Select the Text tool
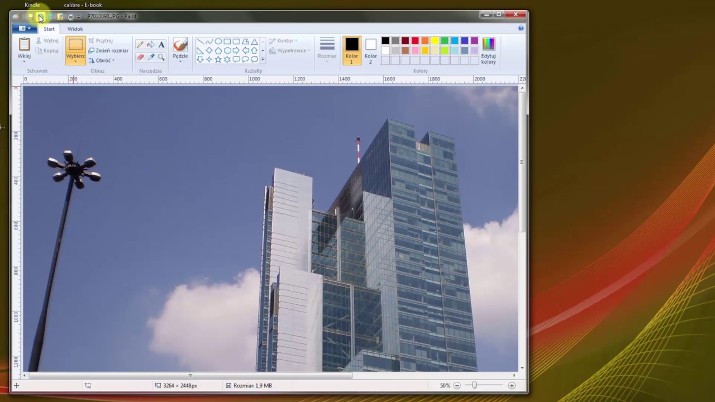 point(161,44)
